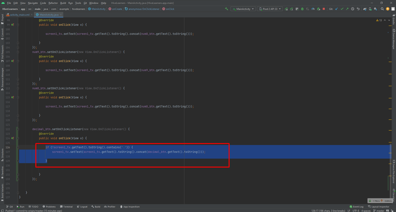
Task: Click the Git Push arrow icon
Action: point(347,9)
